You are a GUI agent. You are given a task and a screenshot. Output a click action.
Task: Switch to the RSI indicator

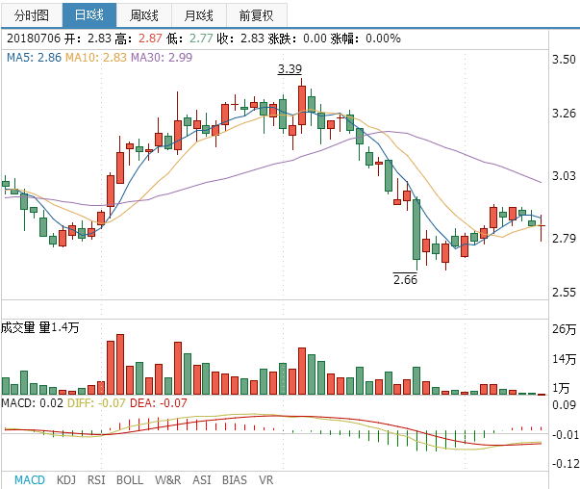click(x=96, y=479)
